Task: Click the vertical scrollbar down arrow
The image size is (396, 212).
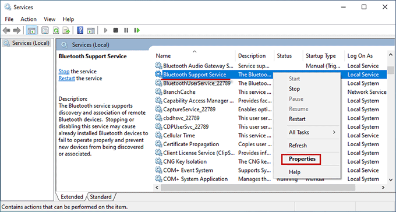Action: click(390, 179)
